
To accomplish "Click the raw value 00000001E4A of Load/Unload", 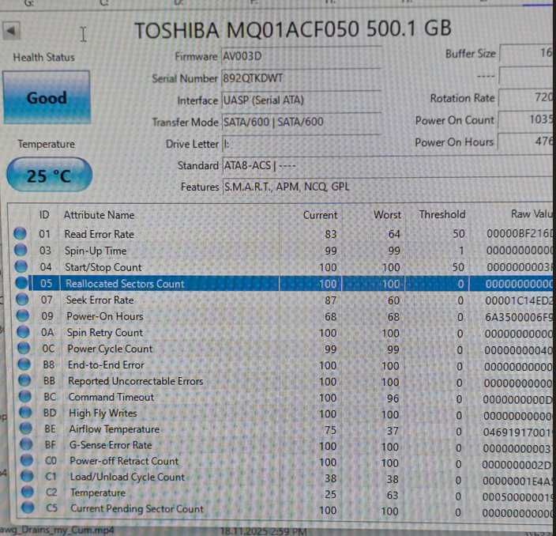I will 518,481.
